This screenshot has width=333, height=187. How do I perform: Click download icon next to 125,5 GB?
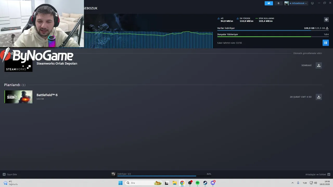[327, 28]
